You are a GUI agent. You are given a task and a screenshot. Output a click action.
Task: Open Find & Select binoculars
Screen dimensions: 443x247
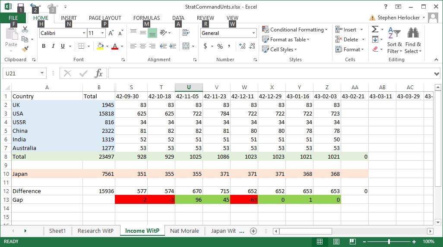click(413, 40)
